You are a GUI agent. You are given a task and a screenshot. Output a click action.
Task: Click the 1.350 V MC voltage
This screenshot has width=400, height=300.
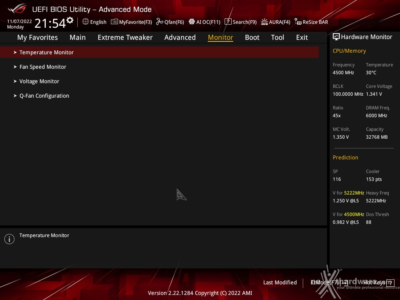point(341,137)
